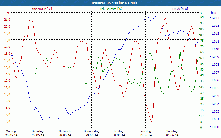Click the 20 humidity axis value
This screenshot has height=138, width=221.
pyautogui.click(x=202, y=104)
